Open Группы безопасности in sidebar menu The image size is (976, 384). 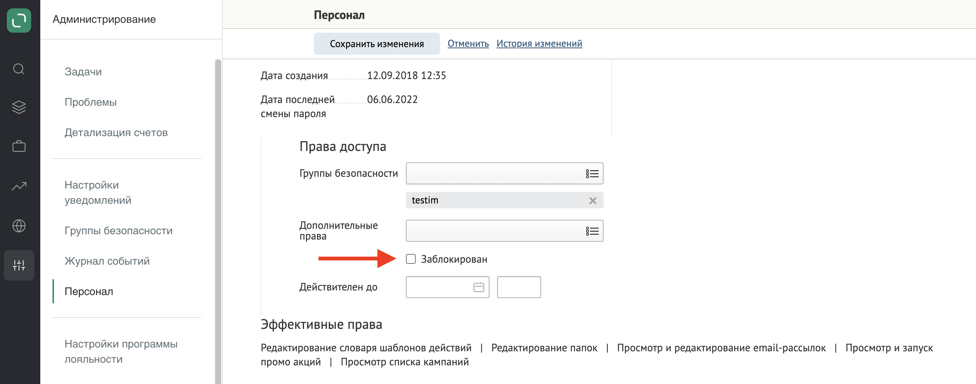(119, 230)
